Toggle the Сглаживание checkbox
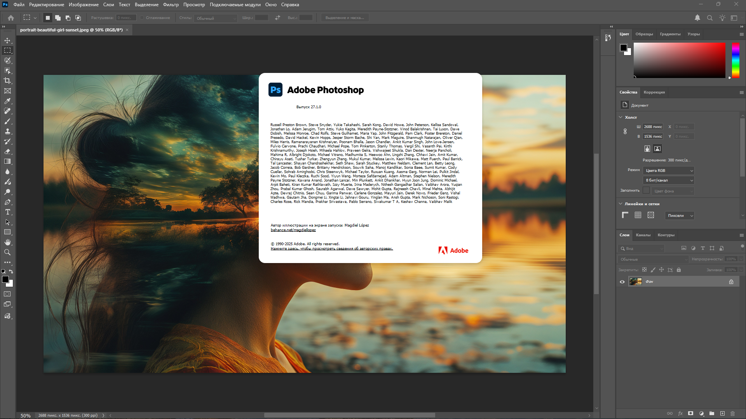This screenshot has height=419, width=746. [142, 18]
